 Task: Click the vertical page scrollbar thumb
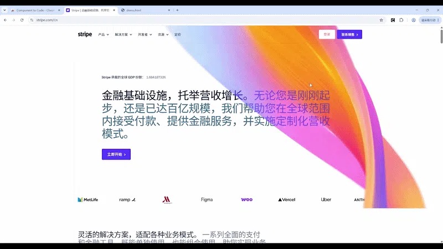441,36
